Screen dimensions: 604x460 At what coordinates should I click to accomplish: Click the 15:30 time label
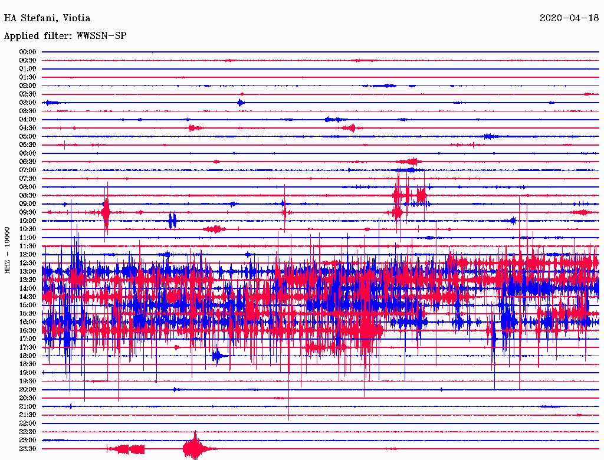pos(28,314)
